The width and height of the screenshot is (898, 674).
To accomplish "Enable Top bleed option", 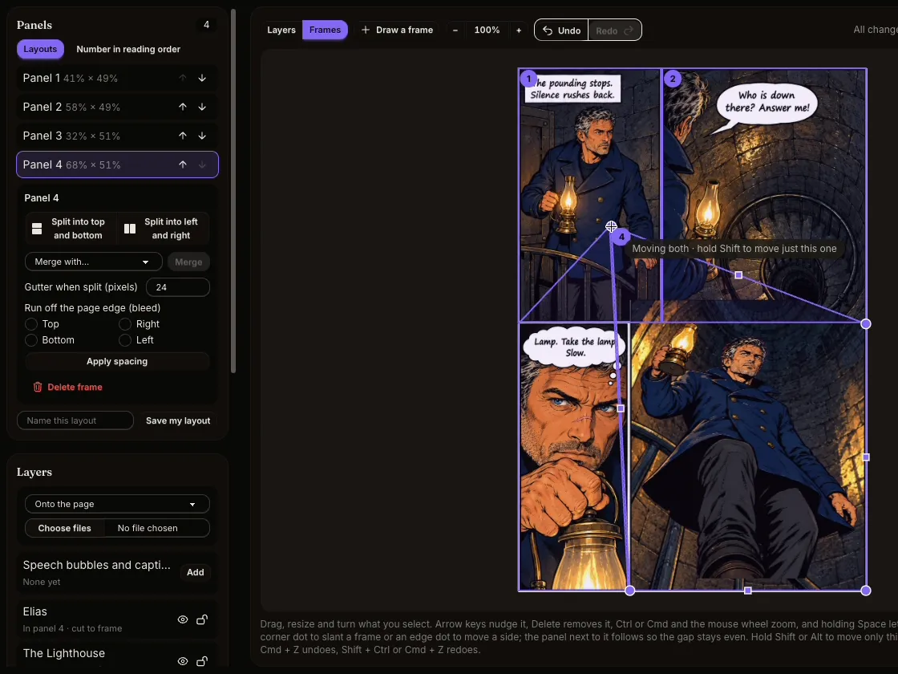I will click(31, 324).
